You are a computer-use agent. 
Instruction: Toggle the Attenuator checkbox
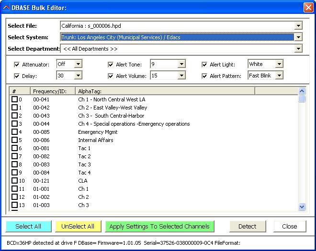17,65
